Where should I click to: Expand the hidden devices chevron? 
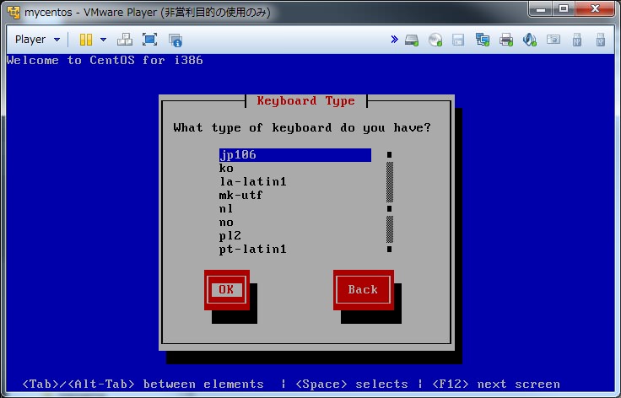pyautogui.click(x=394, y=40)
